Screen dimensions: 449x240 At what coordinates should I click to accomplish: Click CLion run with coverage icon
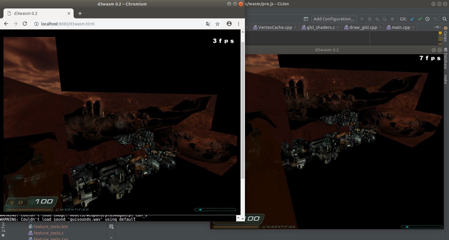pyautogui.click(x=377, y=19)
